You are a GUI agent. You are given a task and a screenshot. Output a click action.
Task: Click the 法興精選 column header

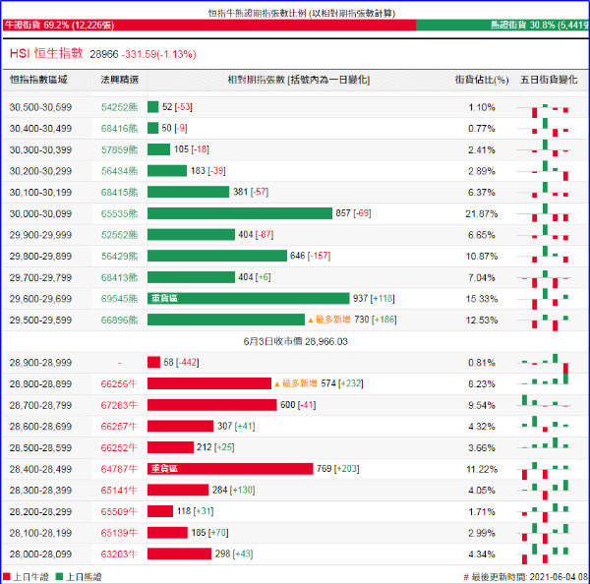click(x=120, y=80)
